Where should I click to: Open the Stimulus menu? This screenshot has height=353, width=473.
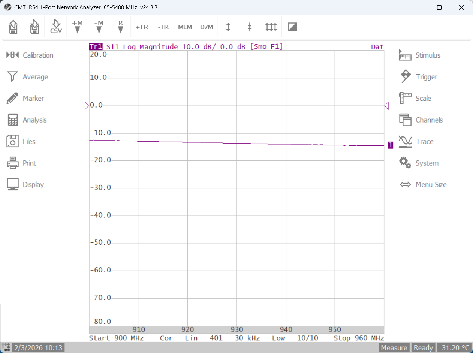[419, 55]
